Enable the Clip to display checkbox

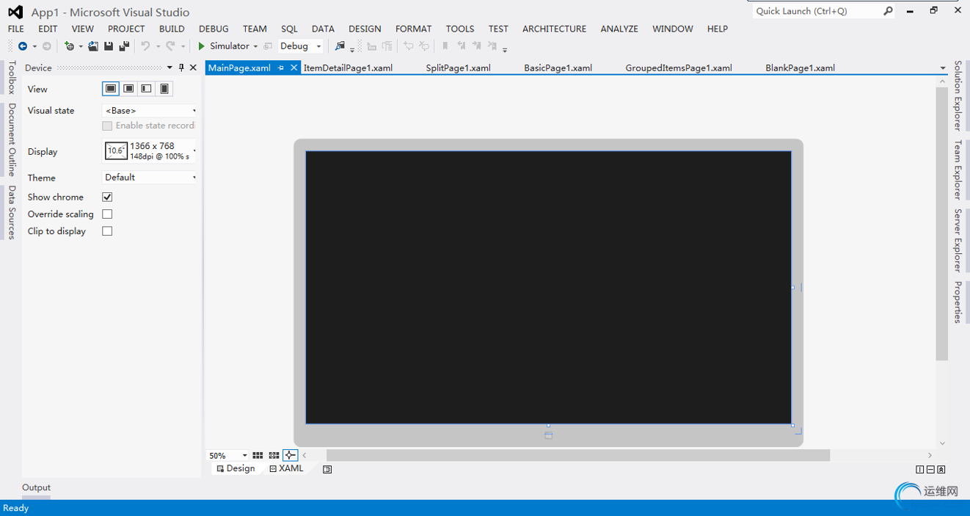click(107, 230)
